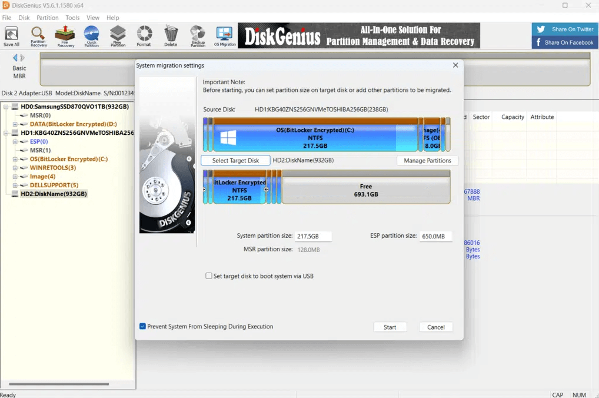Open the Quick Partition tool
The height and width of the screenshot is (398, 599).
[x=91, y=37]
